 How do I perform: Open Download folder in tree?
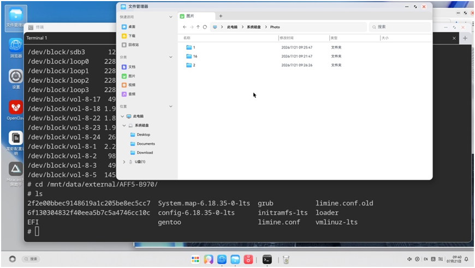[145, 153]
